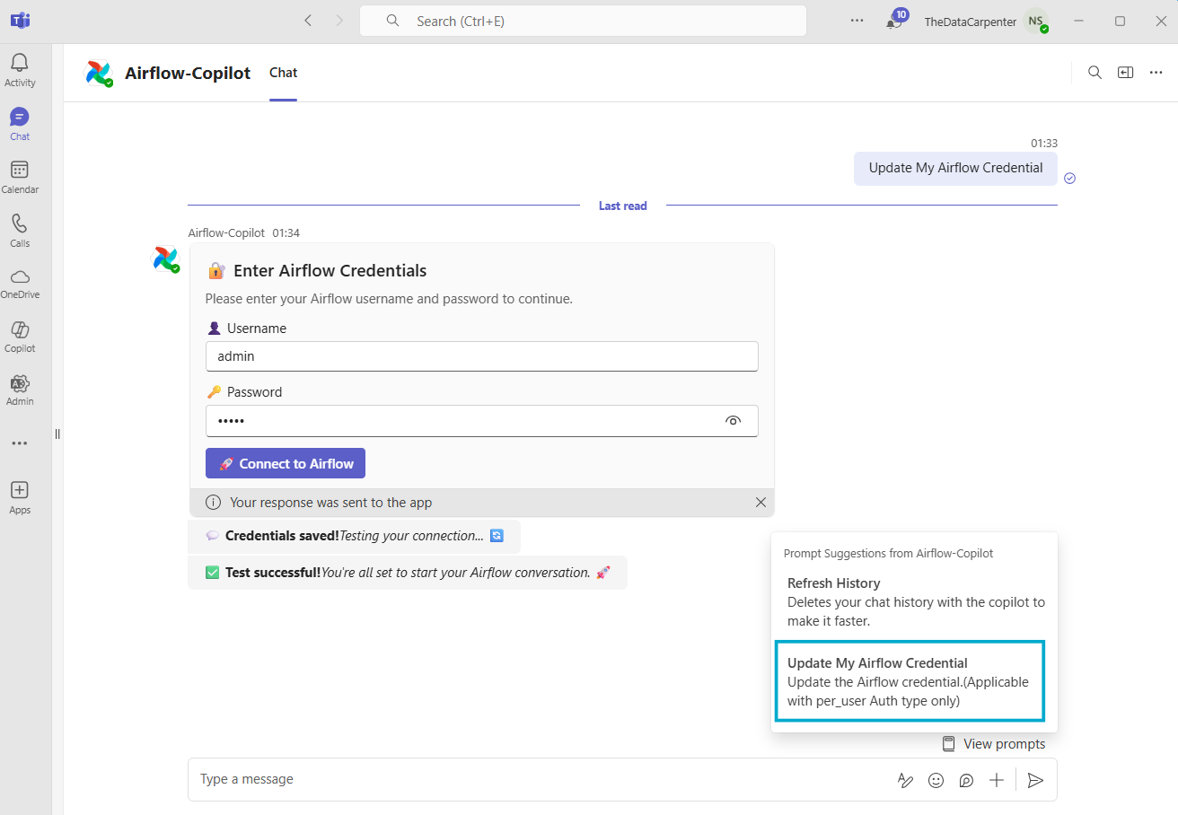Viewport: 1178px width, 815px height.
Task: Select the Refresh History prompt suggestion
Action: 915,601
